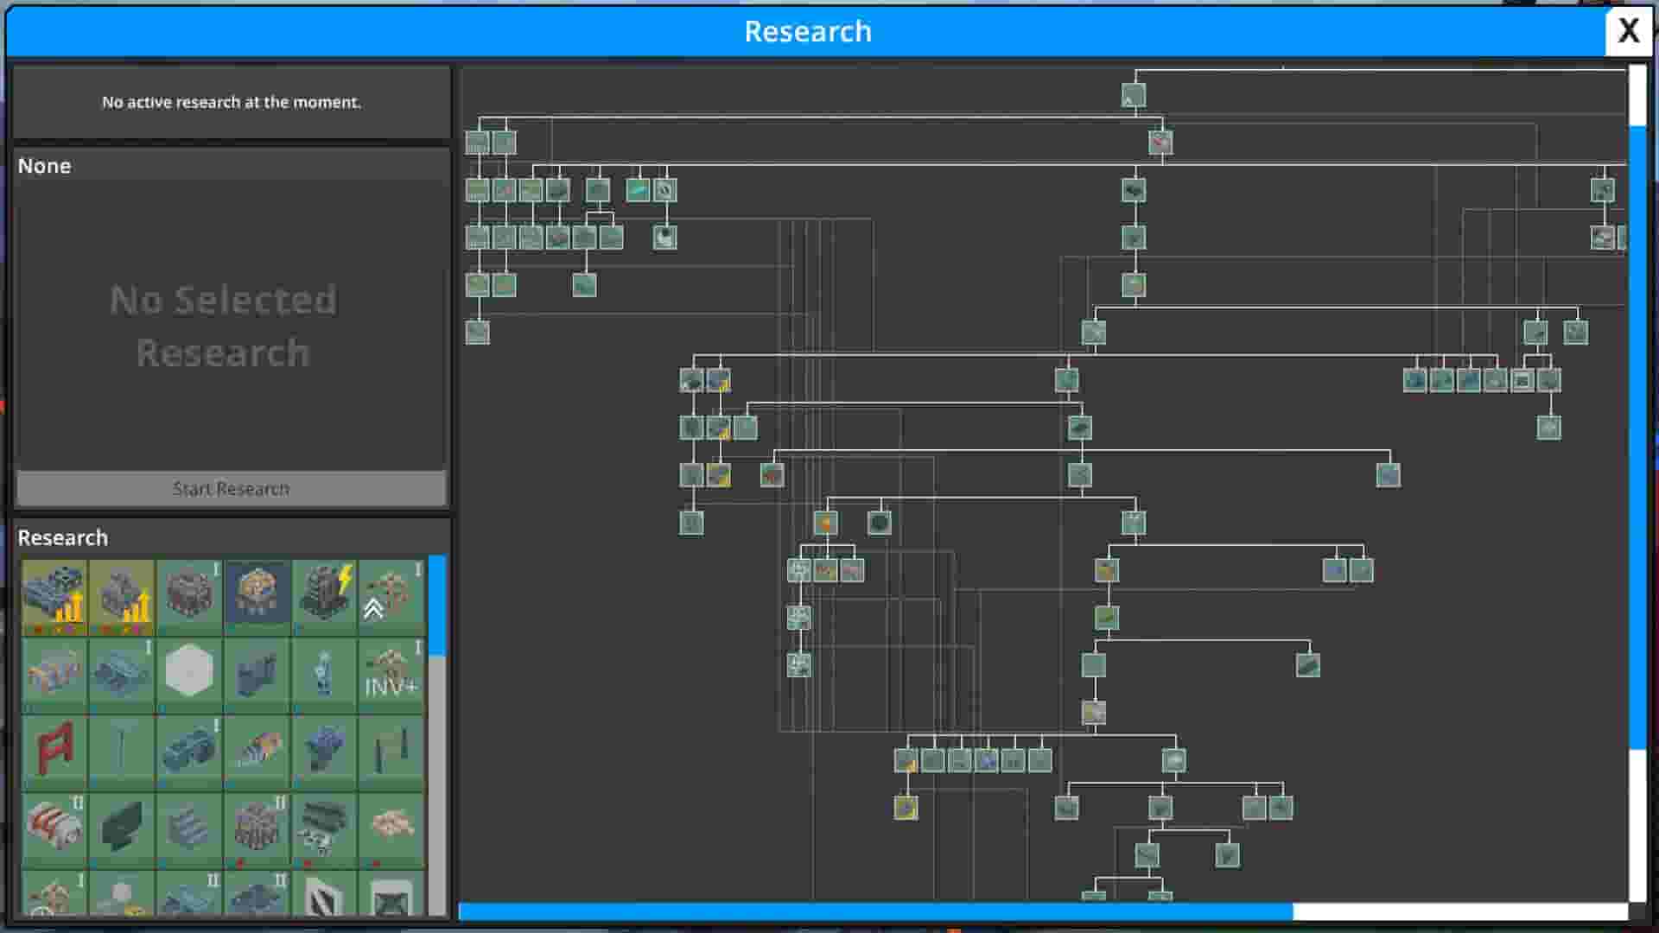Screen dimensions: 1659x933
Task: Click the root node at the top of the tree
Action: click(x=1134, y=95)
